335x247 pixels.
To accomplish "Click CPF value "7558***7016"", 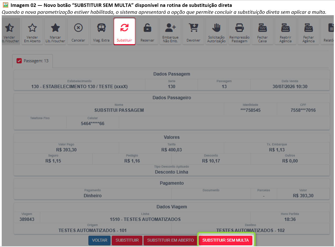I will click(x=303, y=110).
